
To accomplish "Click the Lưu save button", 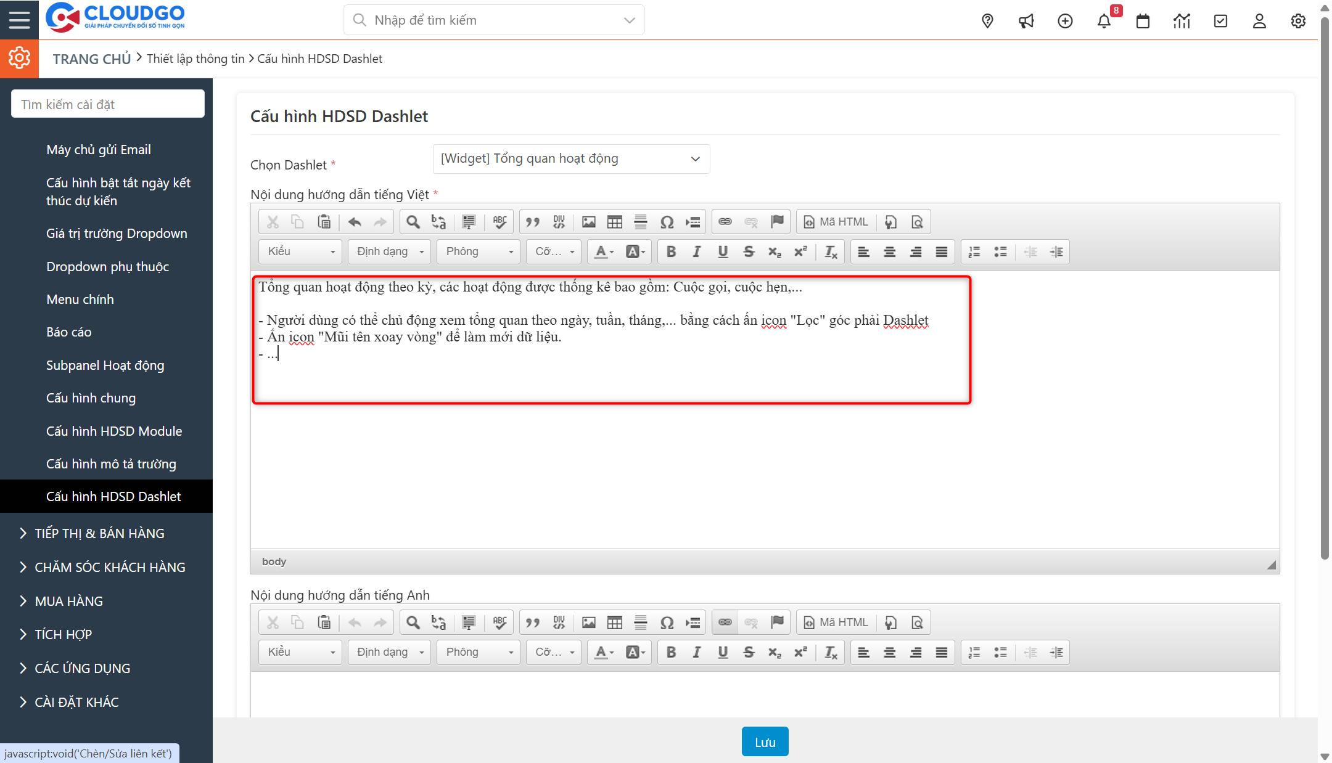I will coord(765,742).
